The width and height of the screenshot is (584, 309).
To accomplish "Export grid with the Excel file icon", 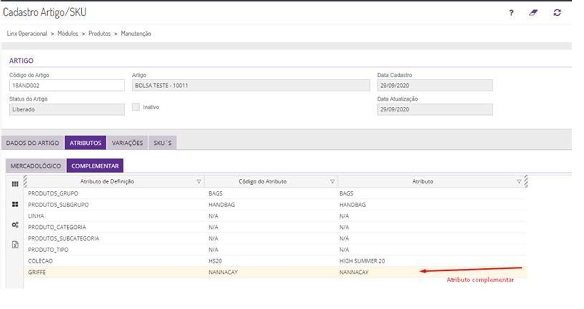I will point(15,244).
